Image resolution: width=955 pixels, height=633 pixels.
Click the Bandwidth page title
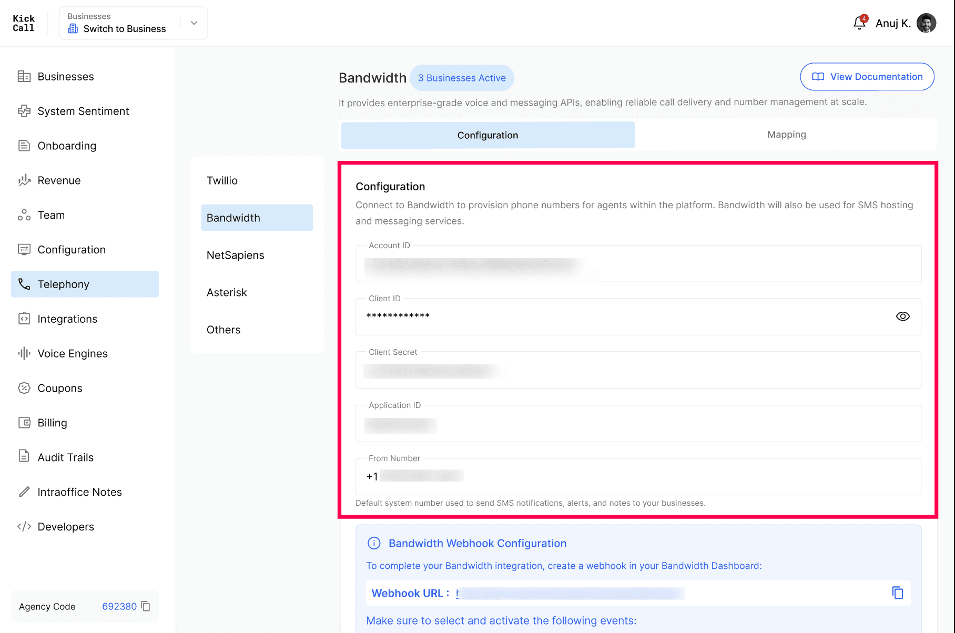[x=372, y=78]
